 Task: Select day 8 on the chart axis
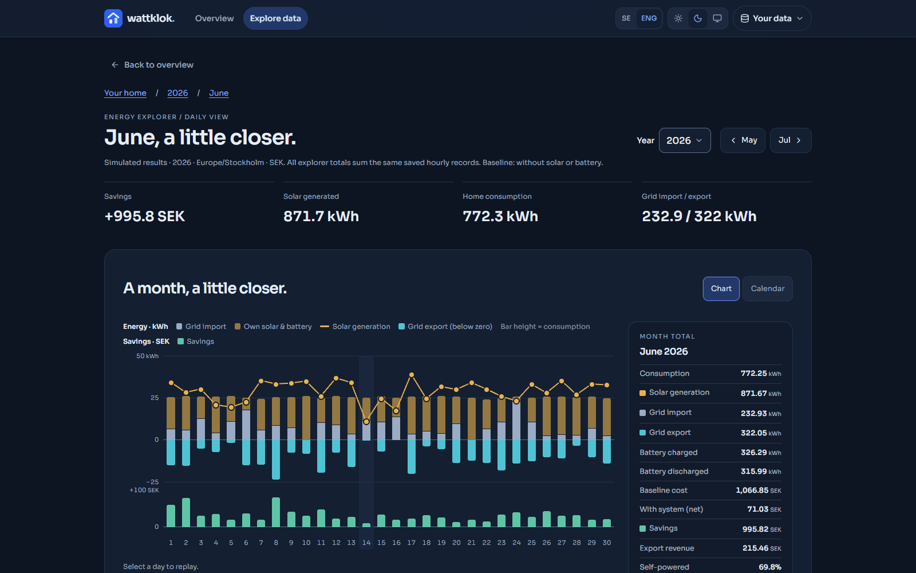pos(276,543)
